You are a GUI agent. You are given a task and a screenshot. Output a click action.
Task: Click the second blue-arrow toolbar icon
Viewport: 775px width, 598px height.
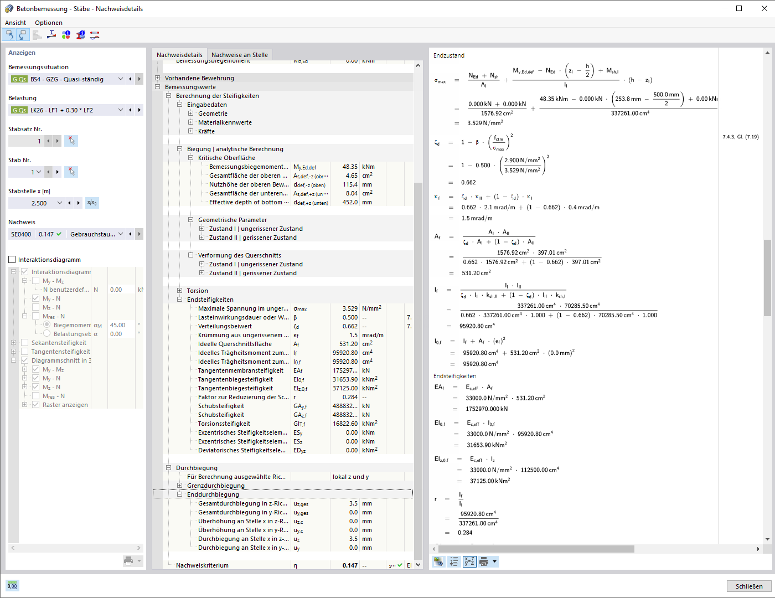22,35
